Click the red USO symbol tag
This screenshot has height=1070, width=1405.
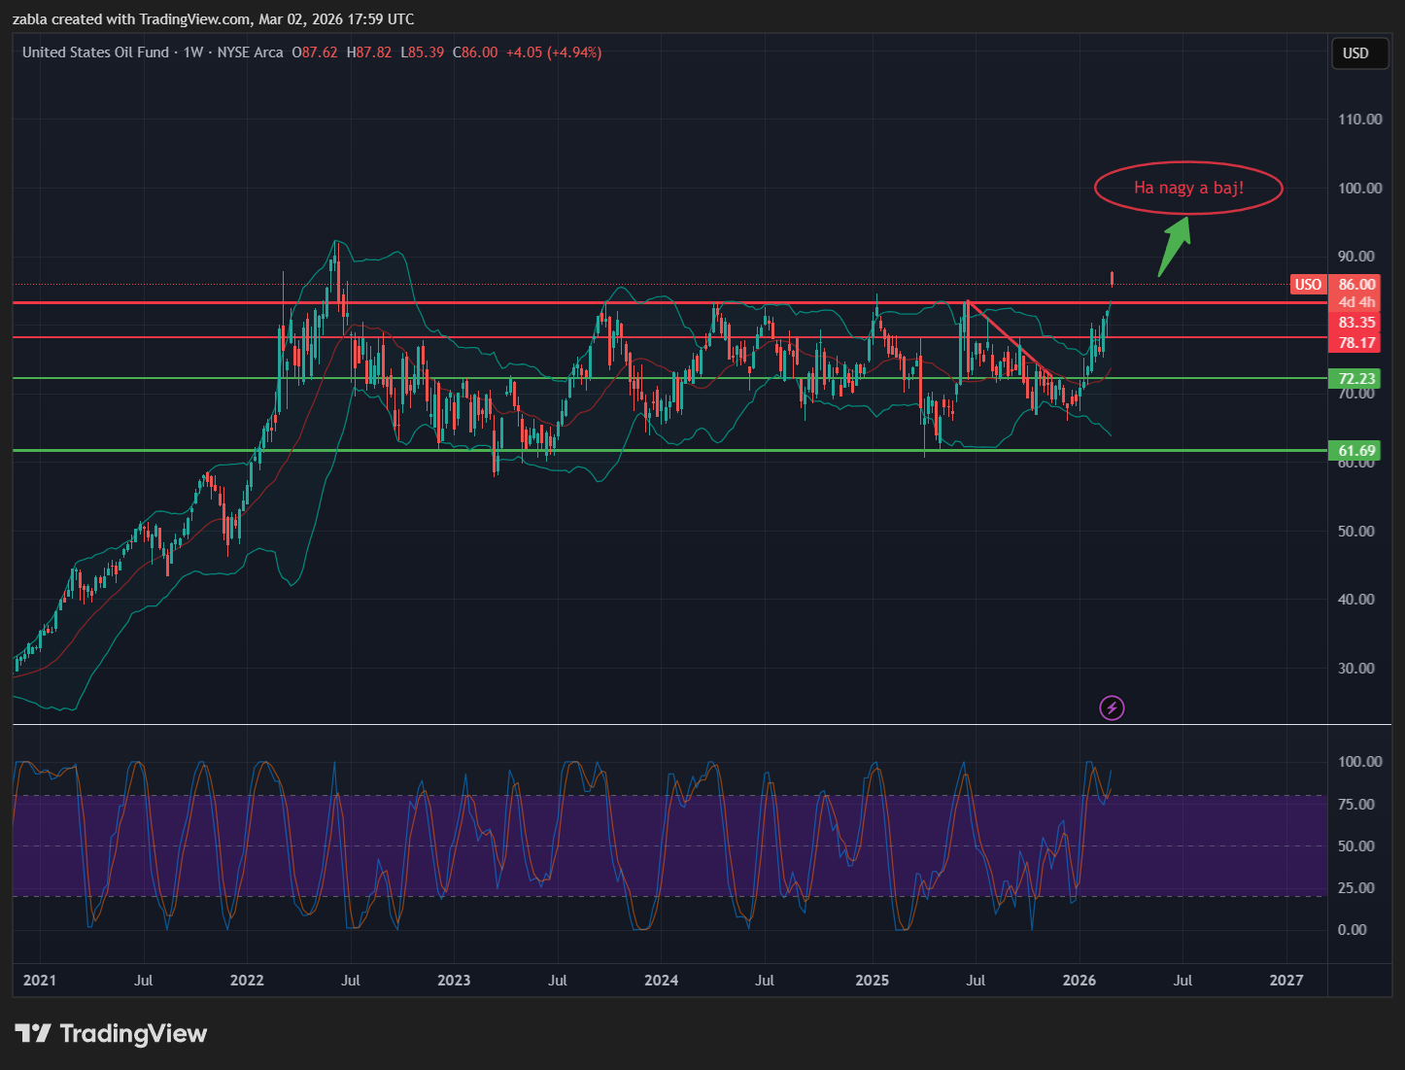click(1308, 285)
